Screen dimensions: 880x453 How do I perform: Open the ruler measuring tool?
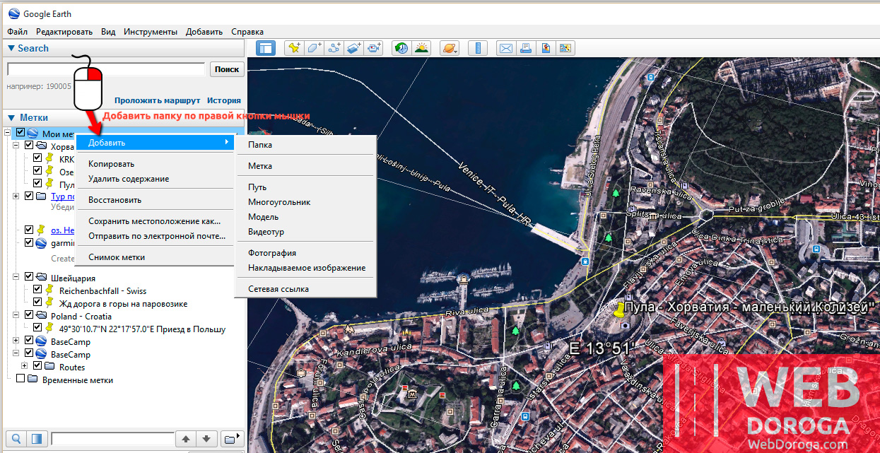(479, 48)
